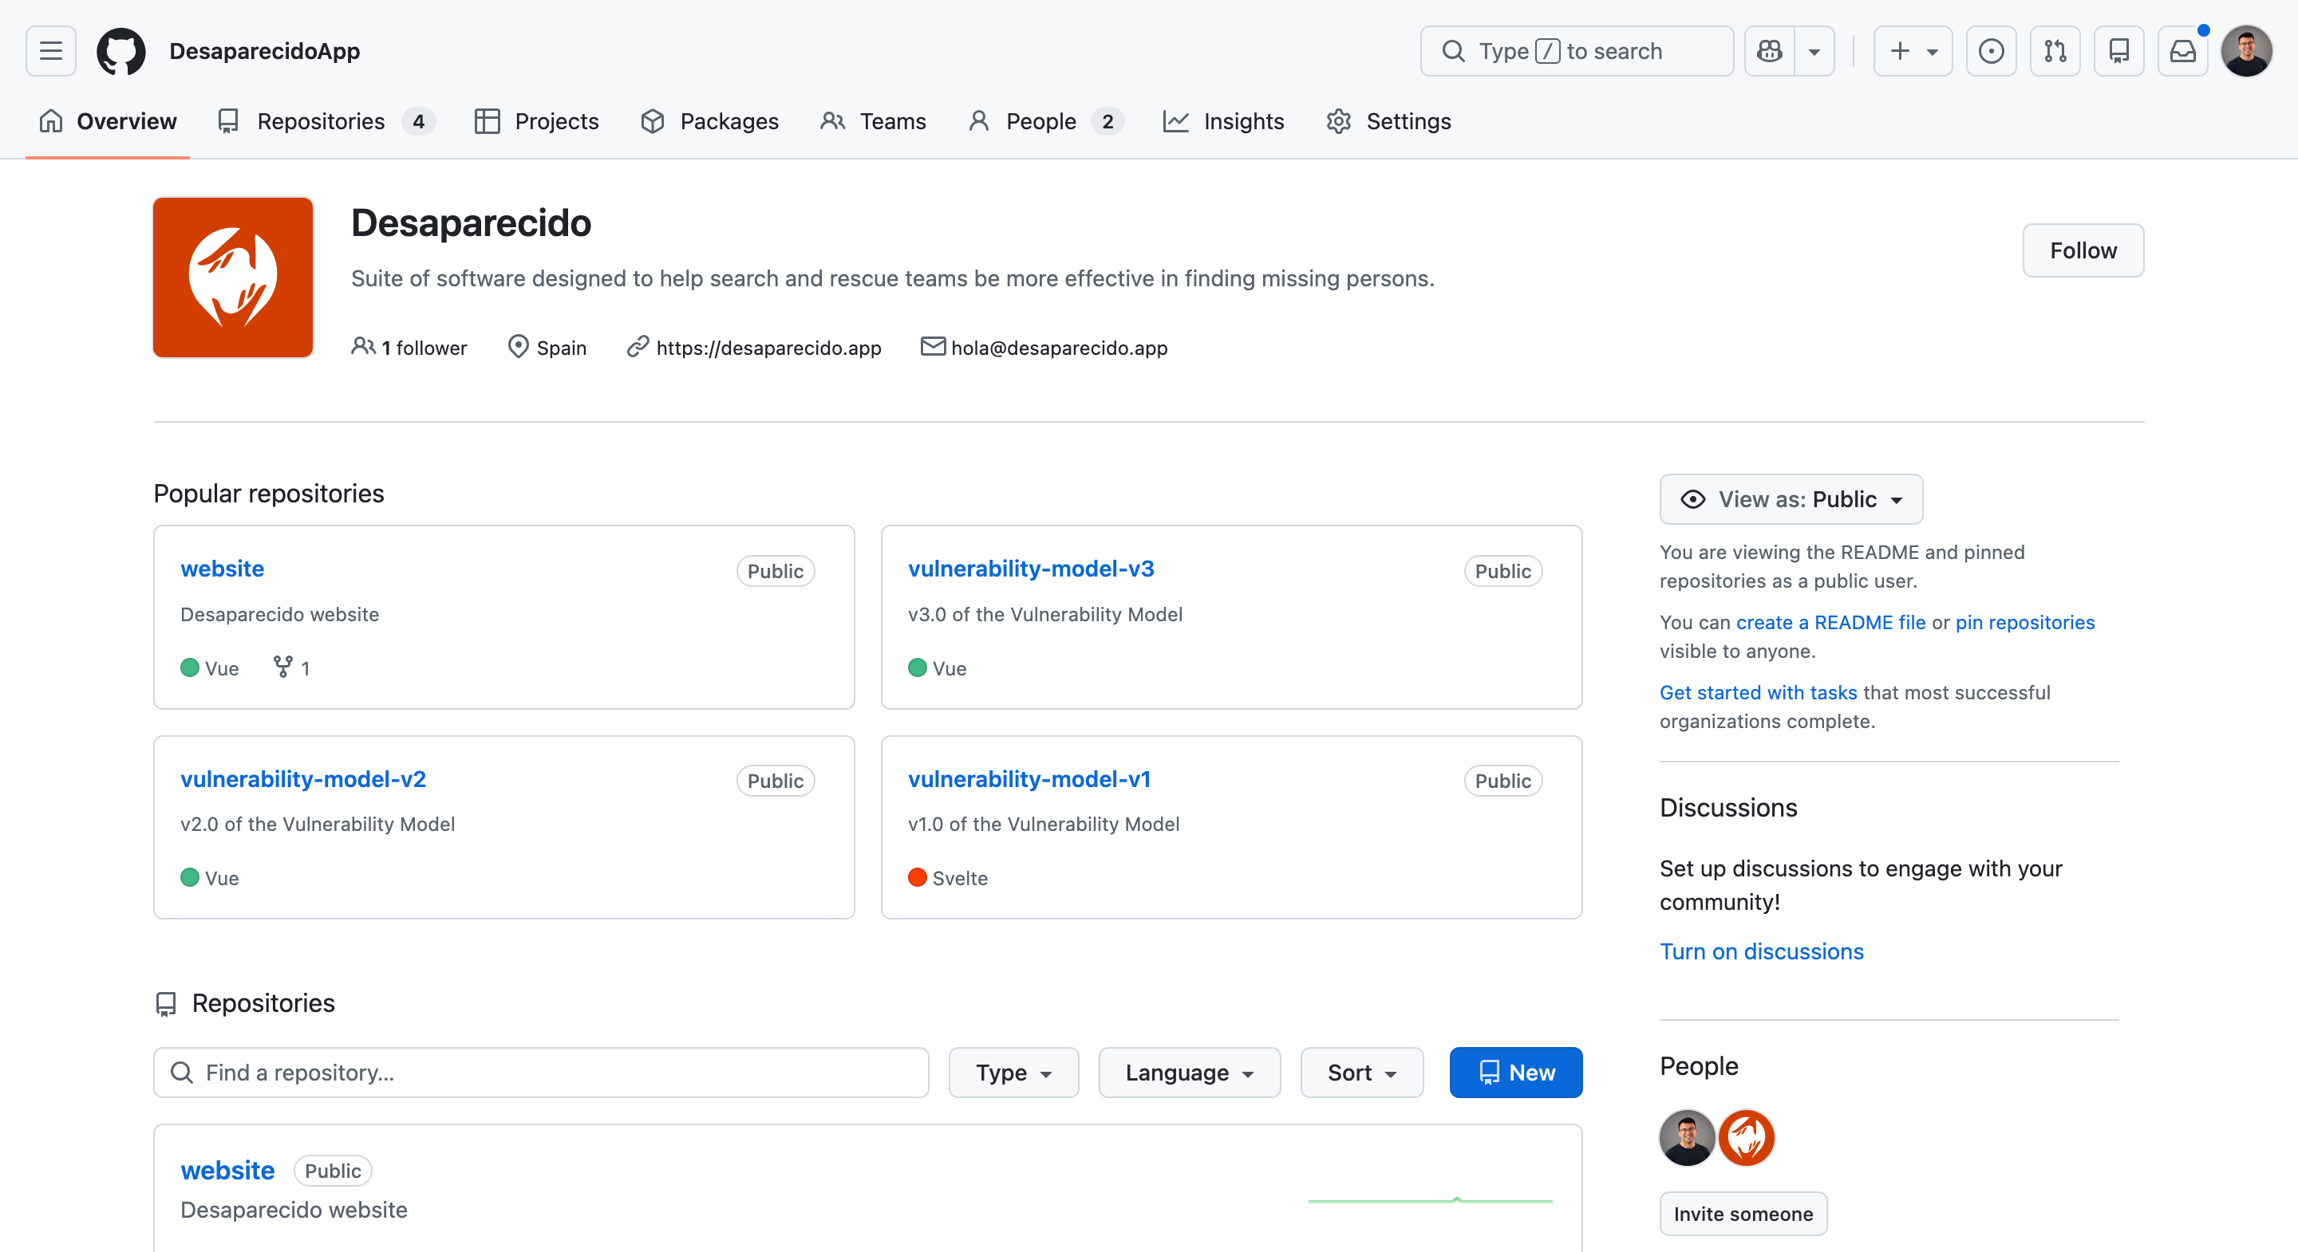The width and height of the screenshot is (2298, 1252).
Task: Open vulnerability-model-v3 repository
Action: (x=1031, y=569)
